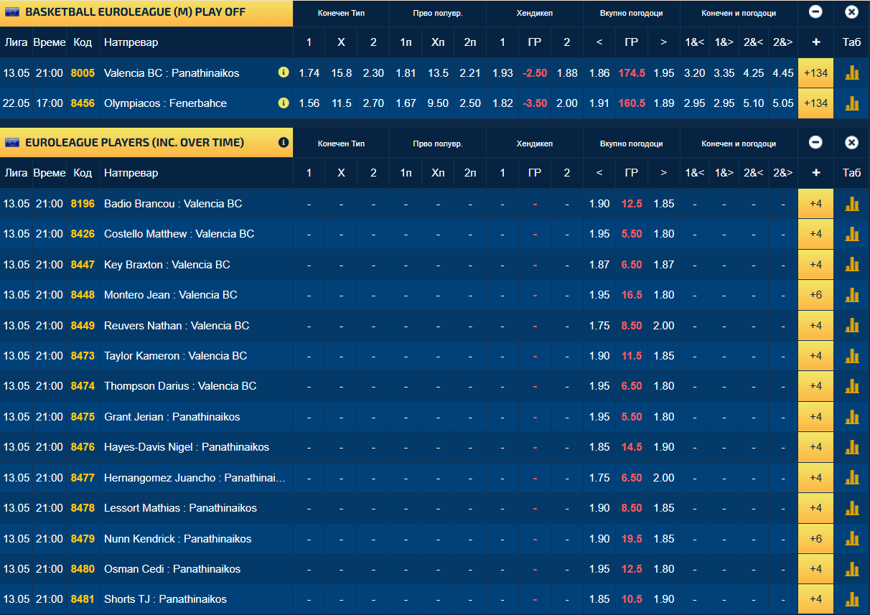
Task: Click Grant Jerian : Panathinaikos name
Action: pos(172,417)
